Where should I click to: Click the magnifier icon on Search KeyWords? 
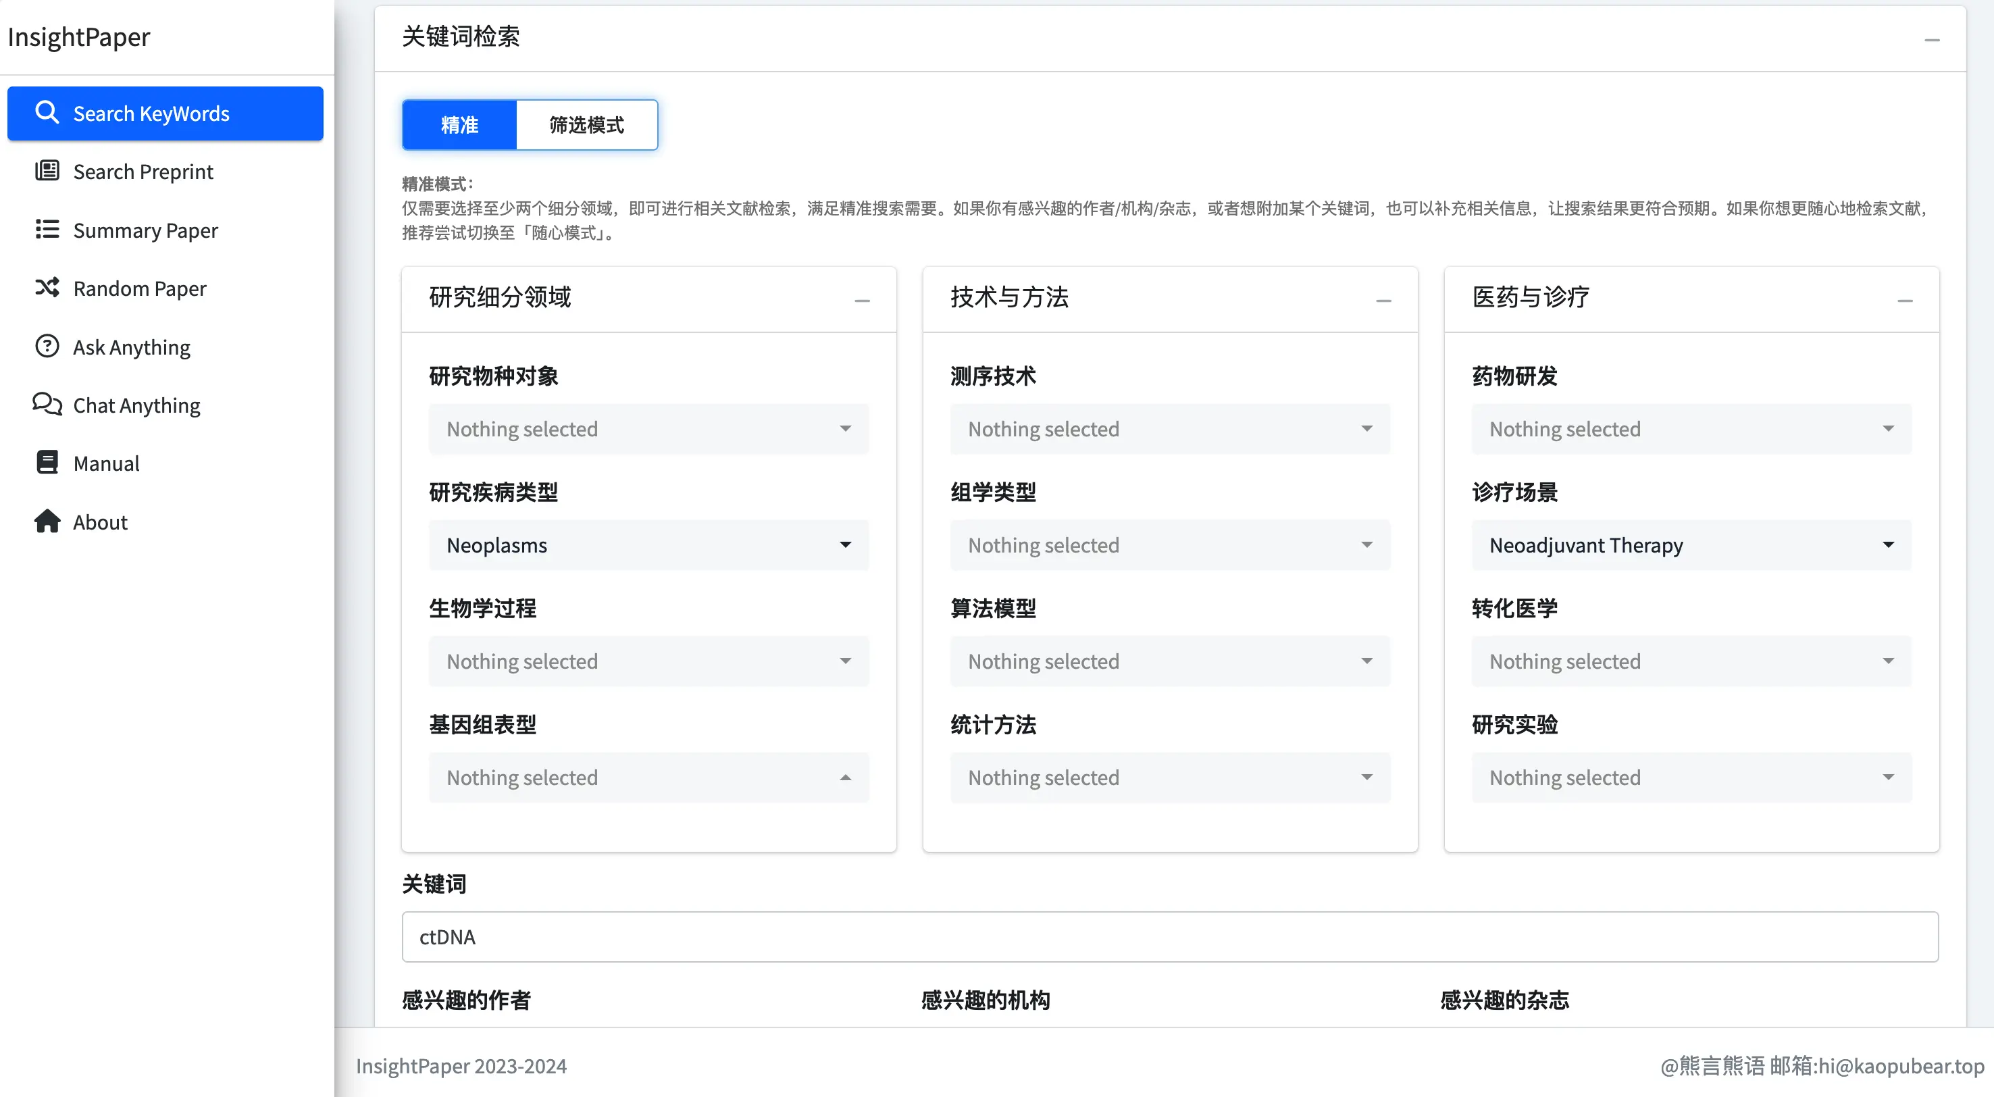tap(47, 112)
